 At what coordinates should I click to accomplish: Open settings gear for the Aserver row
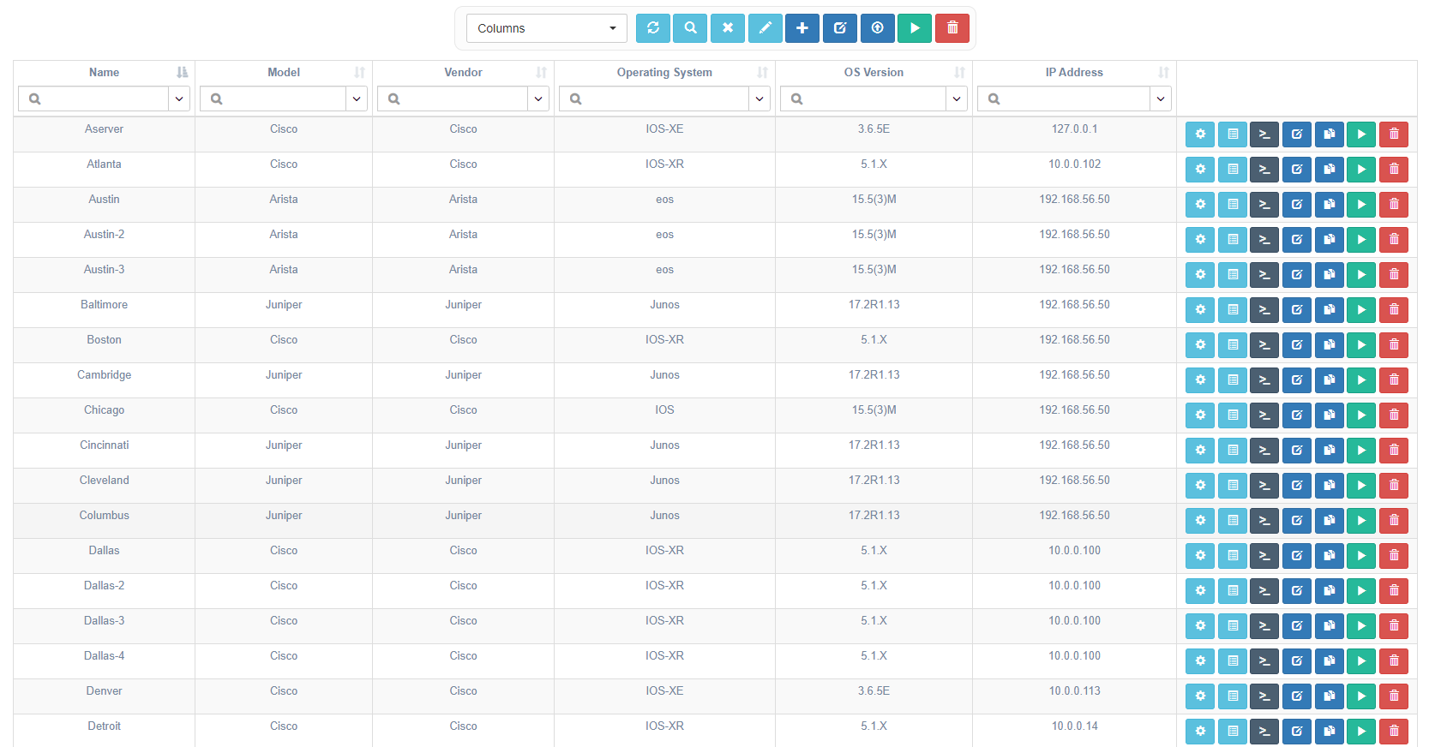(x=1200, y=134)
